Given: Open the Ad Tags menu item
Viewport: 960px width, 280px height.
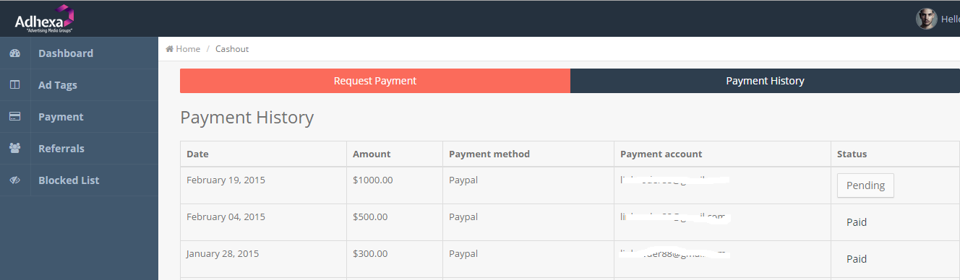Looking at the screenshot, I should click(79, 85).
